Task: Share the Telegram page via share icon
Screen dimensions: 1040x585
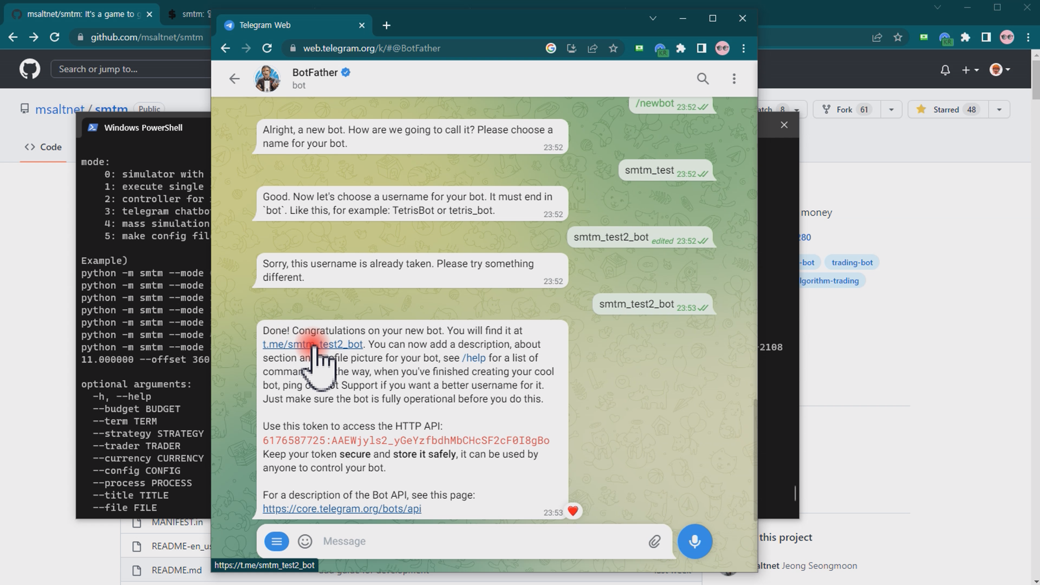Action: tap(593, 48)
